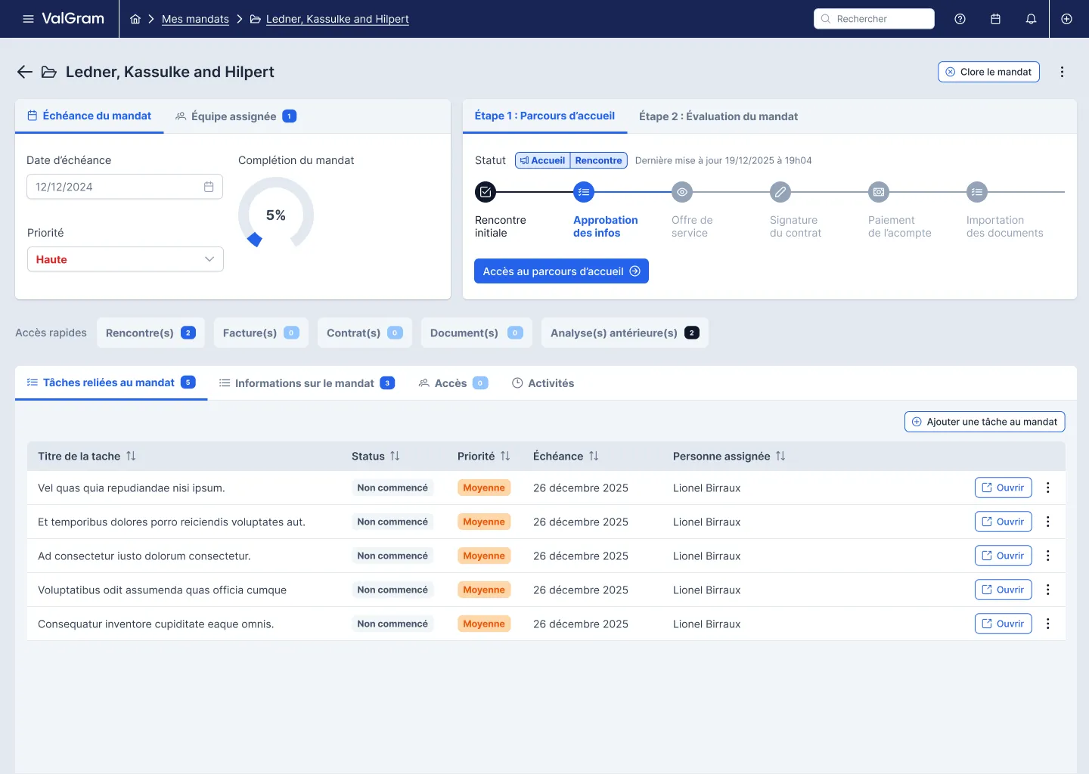Click the plus icon in the top-right corner
Viewport: 1089px width, 774px height.
click(x=1066, y=18)
